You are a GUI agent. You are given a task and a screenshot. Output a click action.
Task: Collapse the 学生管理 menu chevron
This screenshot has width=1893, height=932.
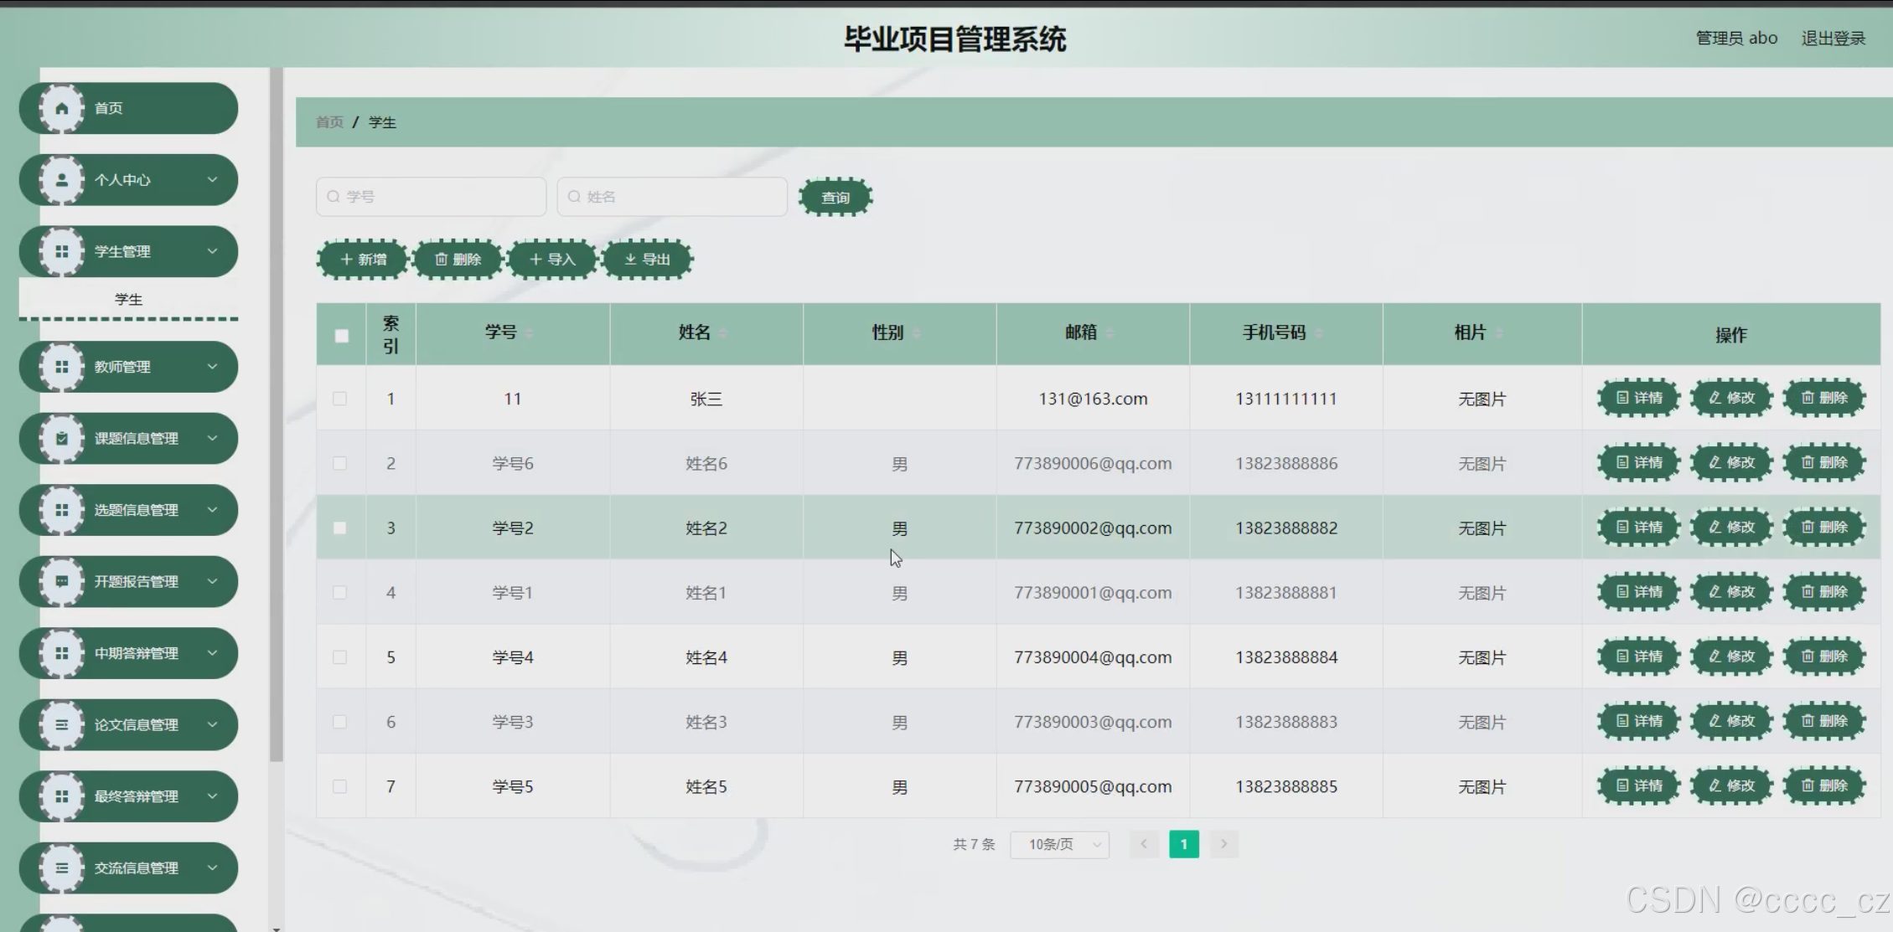tap(212, 251)
